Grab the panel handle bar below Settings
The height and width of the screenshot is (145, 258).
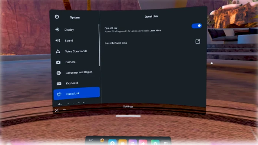[x=128, y=116]
